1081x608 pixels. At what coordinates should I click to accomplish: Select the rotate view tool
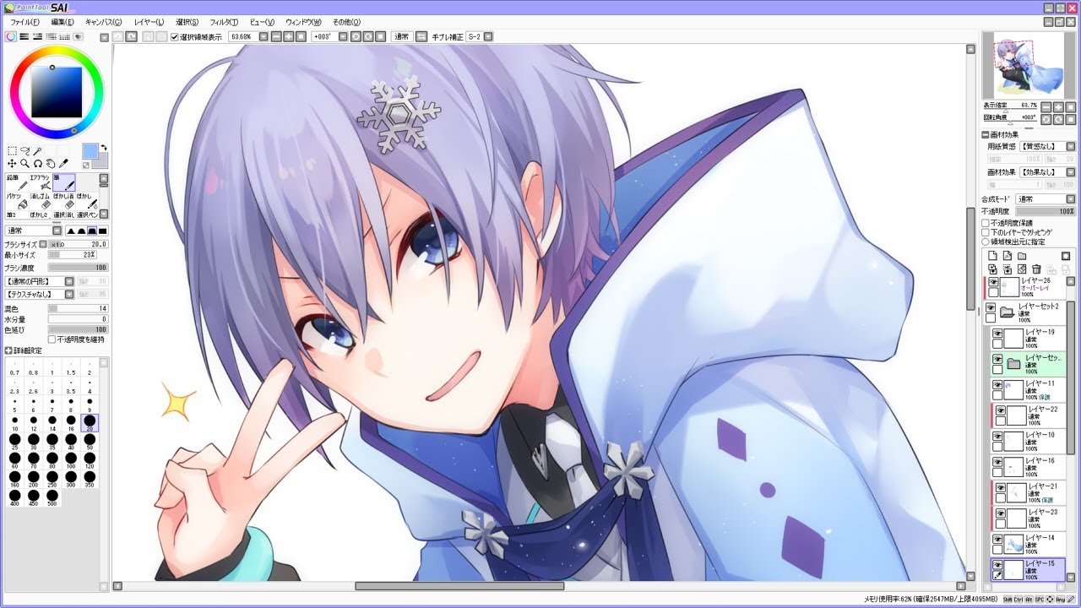coord(38,163)
